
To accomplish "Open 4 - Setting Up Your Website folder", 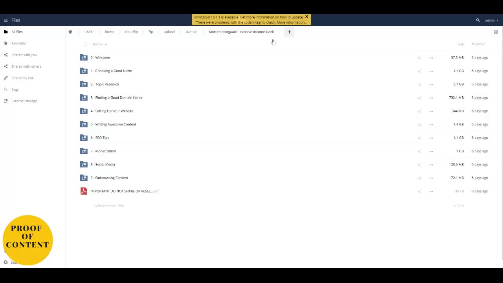I will (x=112, y=111).
